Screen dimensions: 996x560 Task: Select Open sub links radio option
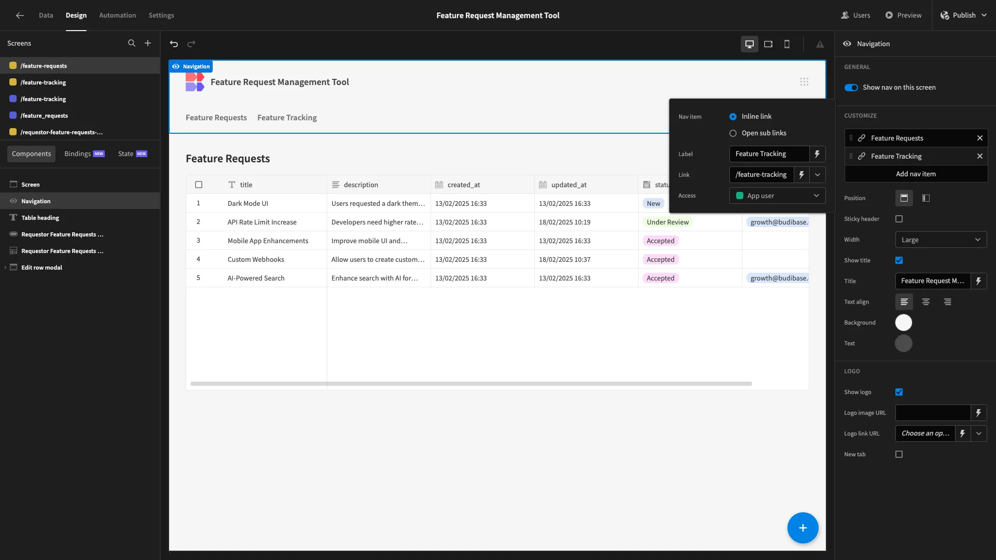click(x=733, y=133)
